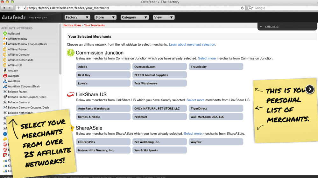Click the browser reload icon

(242, 8)
